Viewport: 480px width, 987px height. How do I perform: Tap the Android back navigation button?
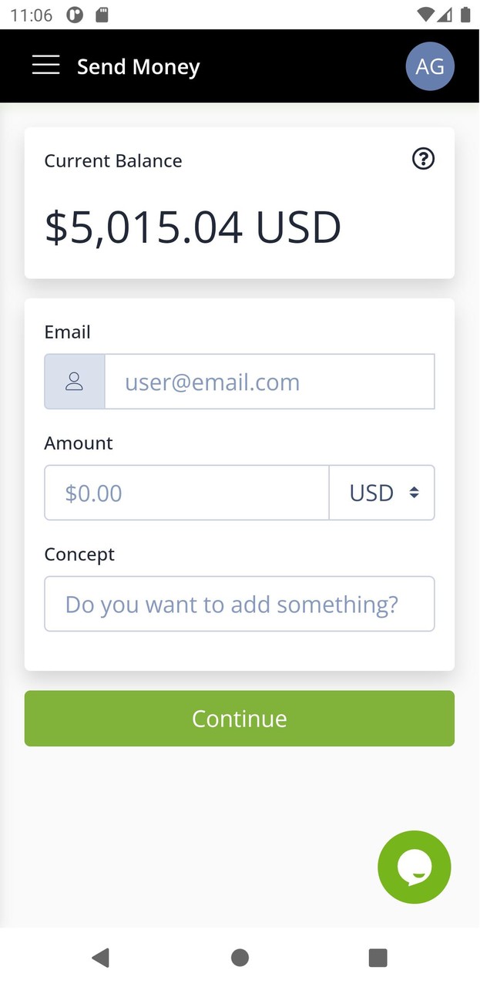coord(100,958)
